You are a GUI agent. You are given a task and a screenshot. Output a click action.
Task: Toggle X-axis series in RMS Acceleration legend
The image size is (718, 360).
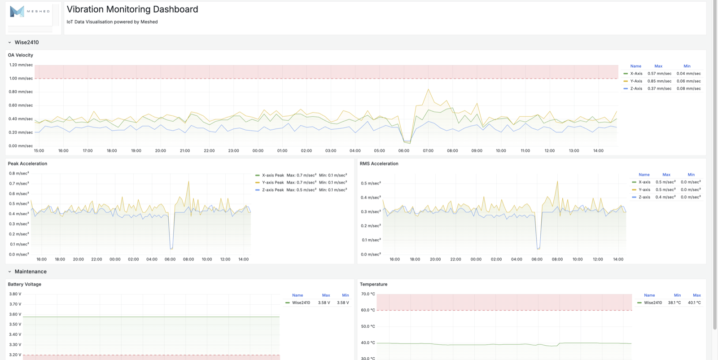coord(644,182)
